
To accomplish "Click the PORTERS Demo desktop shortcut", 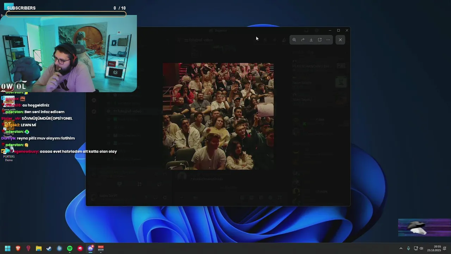I will coord(9,153).
